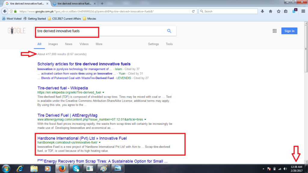Click the Google search magnifier button
This screenshot has width=308, height=173.
pos(169,31)
